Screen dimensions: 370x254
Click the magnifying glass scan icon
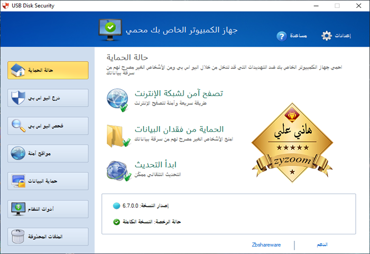[x=18, y=126]
